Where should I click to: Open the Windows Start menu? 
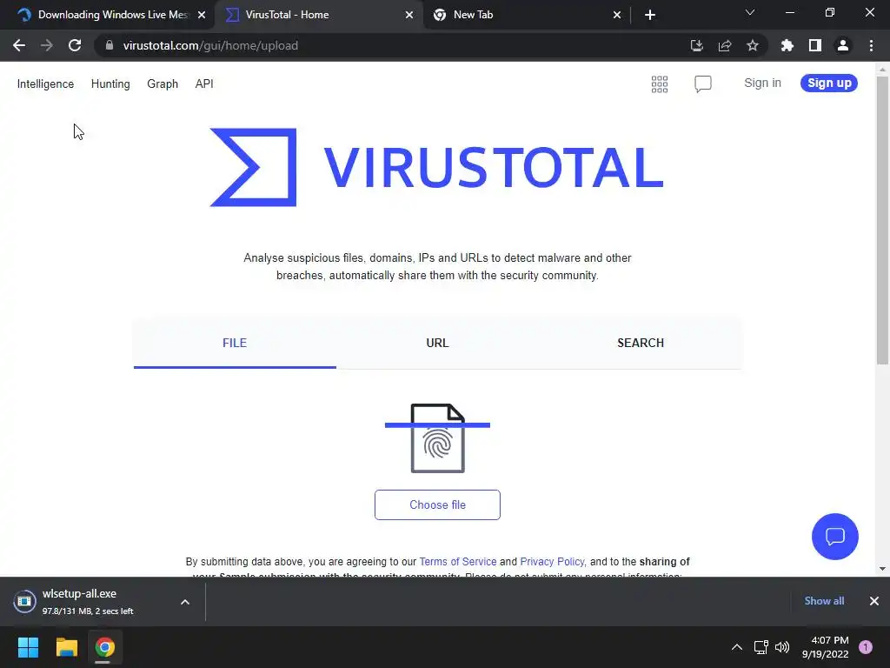(28, 647)
